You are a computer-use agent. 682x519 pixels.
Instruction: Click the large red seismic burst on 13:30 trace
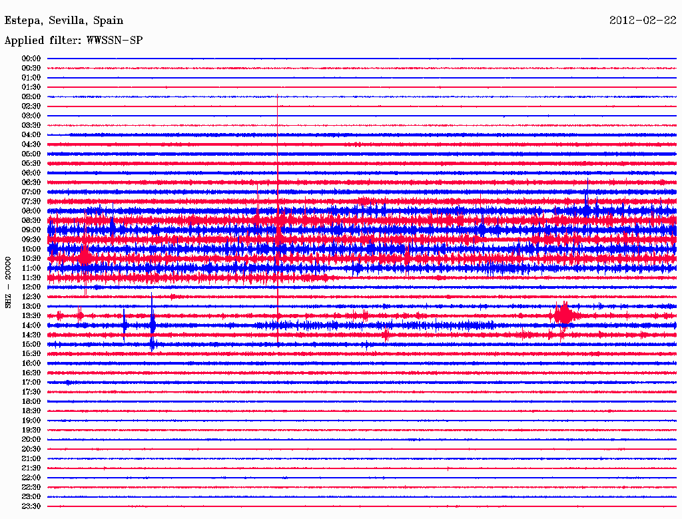click(x=565, y=315)
